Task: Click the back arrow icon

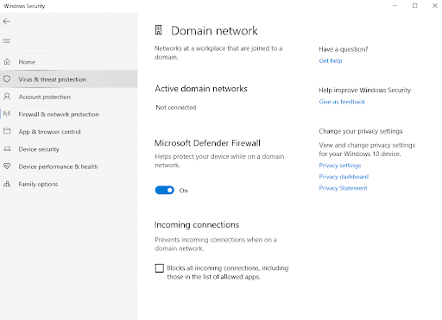Action: tap(7, 22)
